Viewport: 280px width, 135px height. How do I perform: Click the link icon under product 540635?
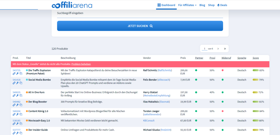(x=14, y=96)
